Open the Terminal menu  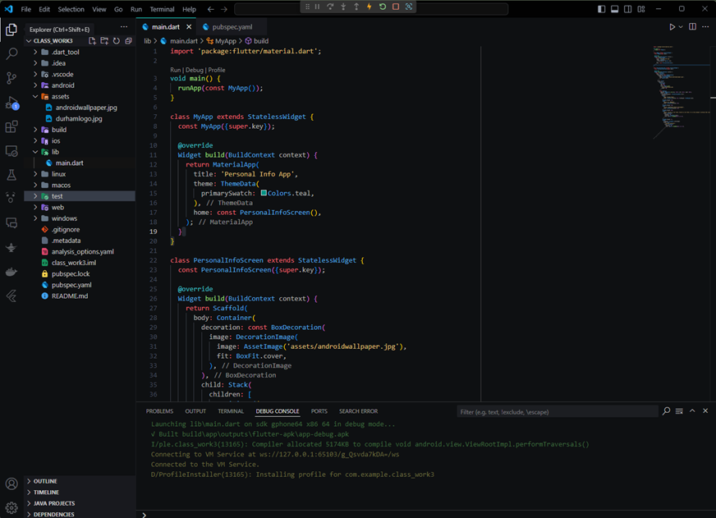point(162,9)
